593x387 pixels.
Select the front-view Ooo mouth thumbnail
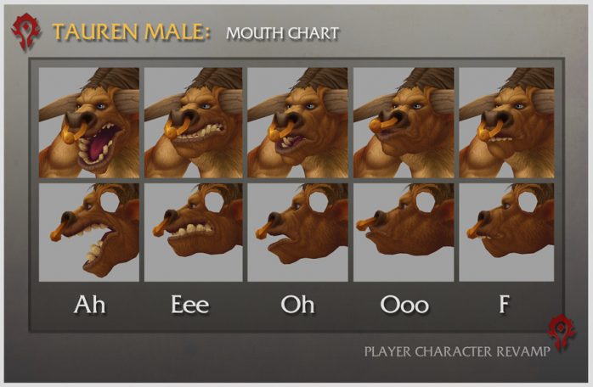pos(404,123)
